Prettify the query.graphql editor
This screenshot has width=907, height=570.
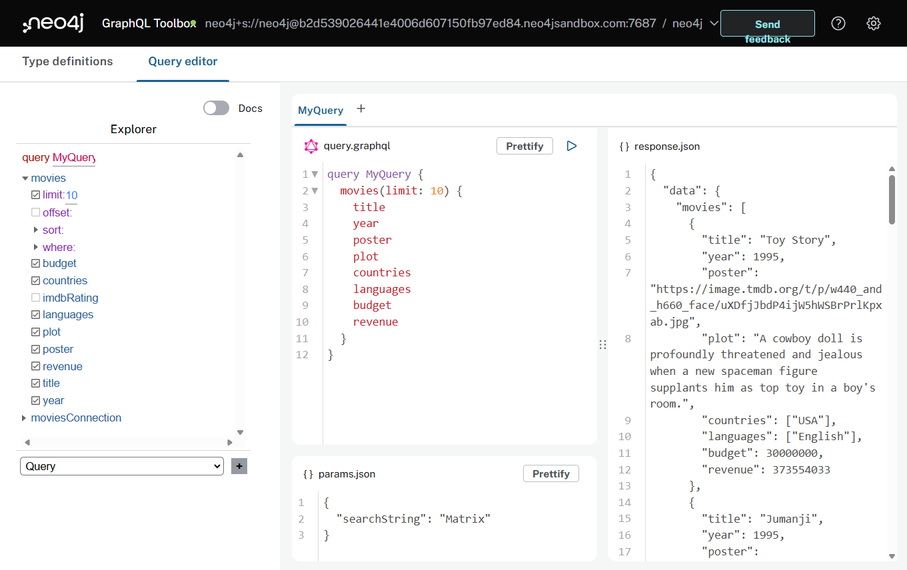pos(524,146)
